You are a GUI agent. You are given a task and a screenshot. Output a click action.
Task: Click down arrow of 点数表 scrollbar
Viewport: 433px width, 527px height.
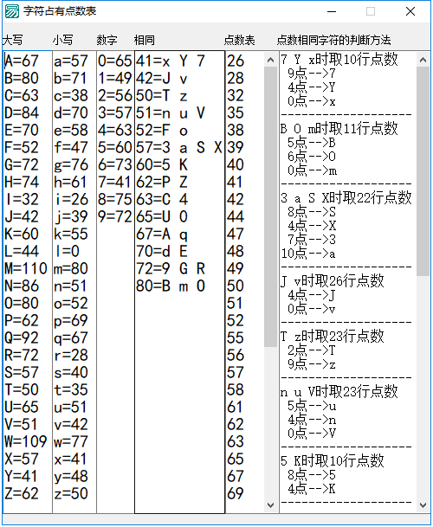point(270,505)
